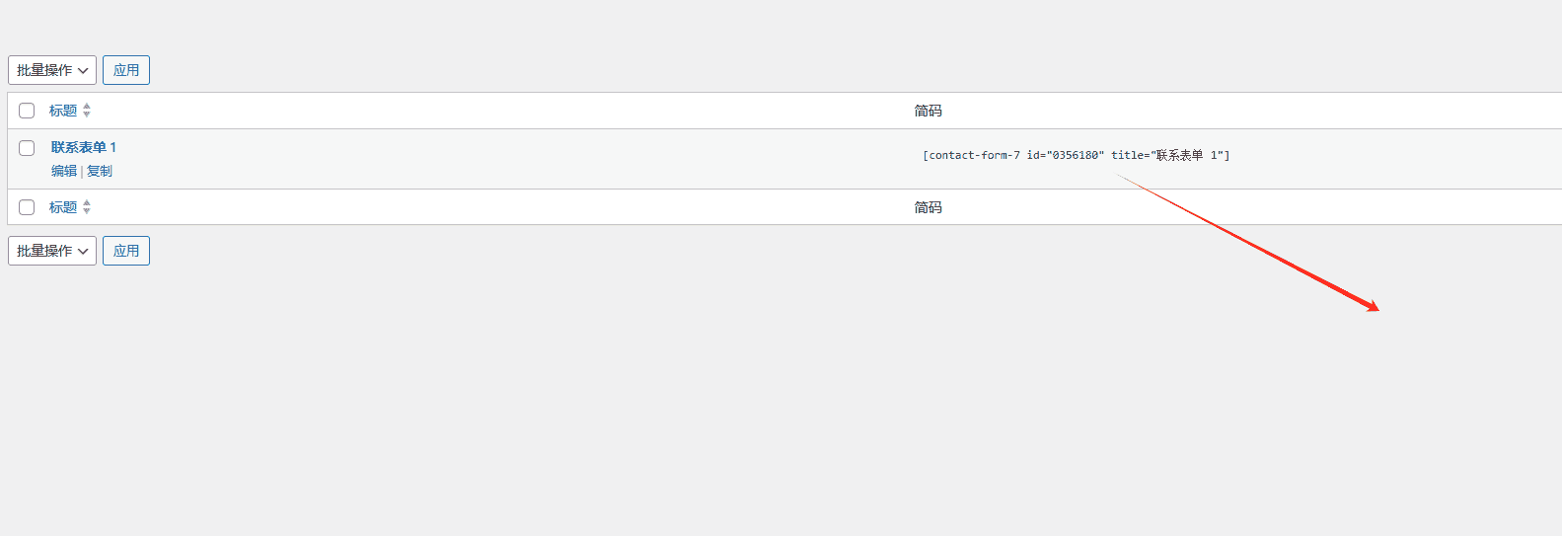
Task: Toggle select-all checkbox in table footer
Action: pyautogui.click(x=27, y=207)
